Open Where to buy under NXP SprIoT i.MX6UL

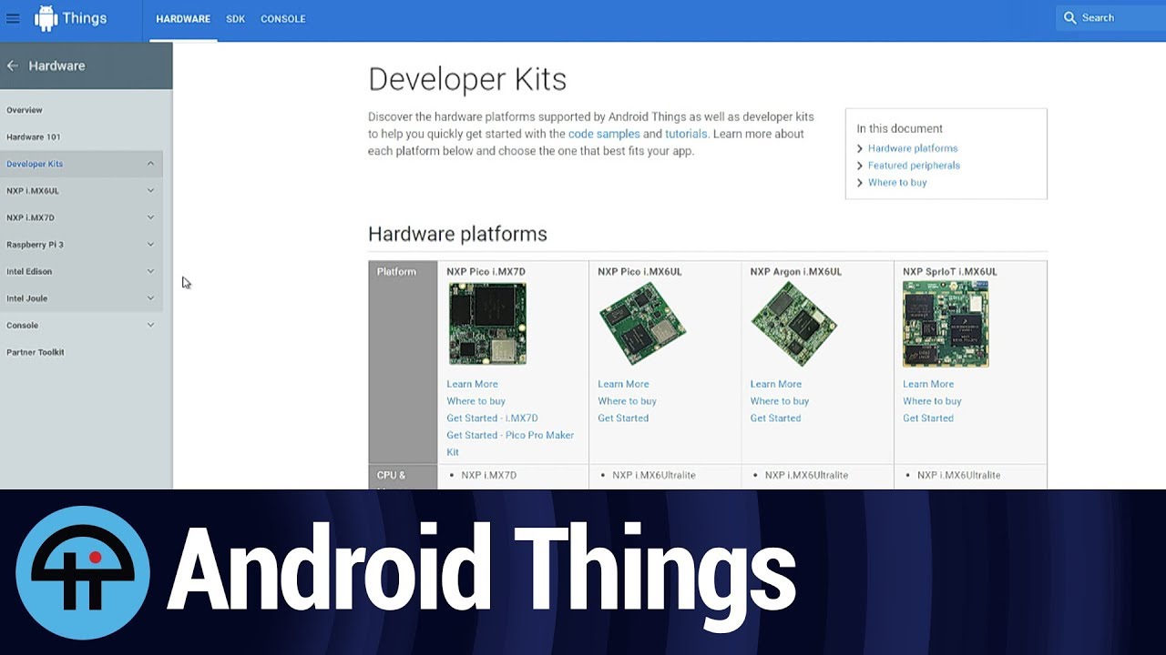pos(932,401)
